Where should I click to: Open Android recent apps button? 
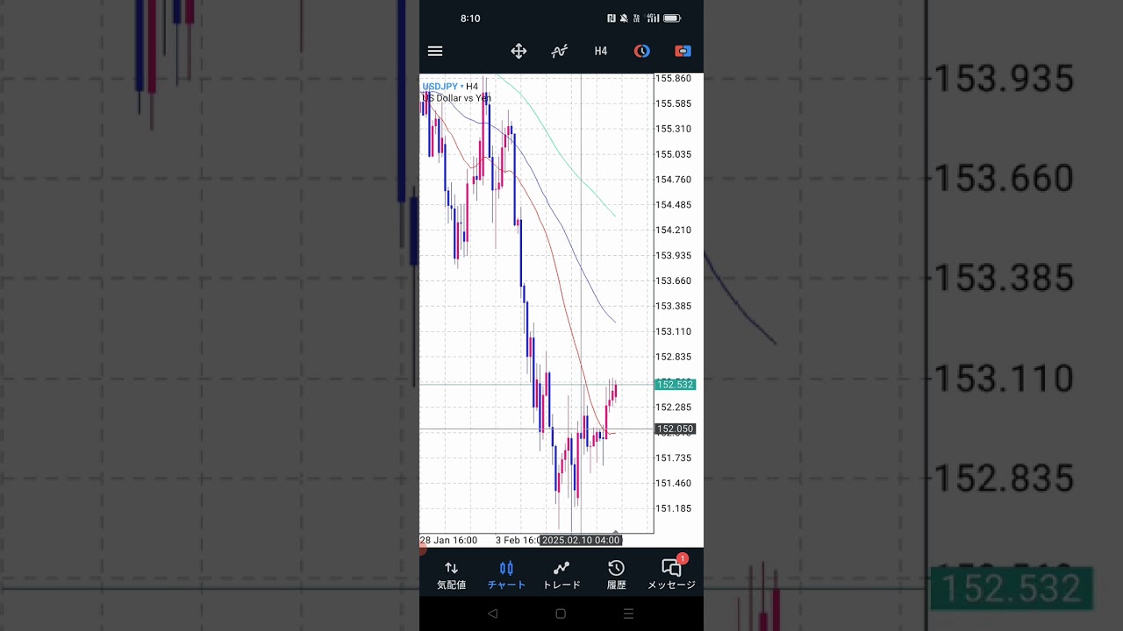pos(628,614)
